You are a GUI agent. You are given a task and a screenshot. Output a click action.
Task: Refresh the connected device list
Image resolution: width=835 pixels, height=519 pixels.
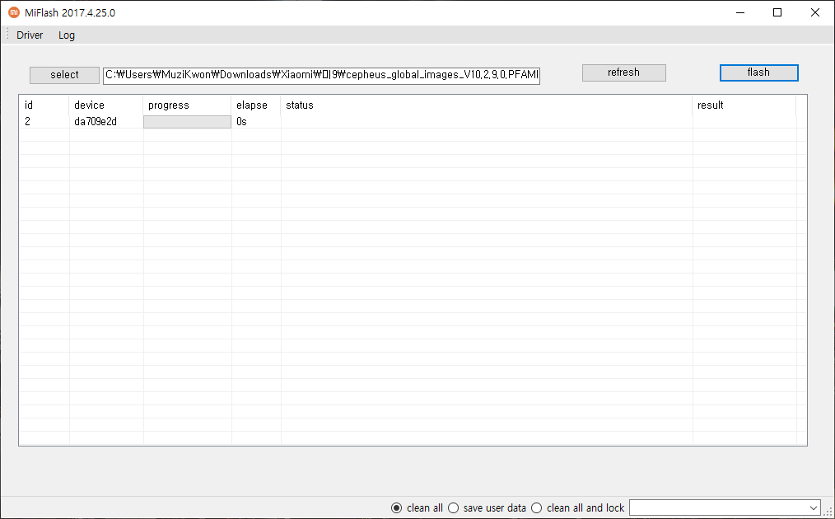pyautogui.click(x=623, y=72)
